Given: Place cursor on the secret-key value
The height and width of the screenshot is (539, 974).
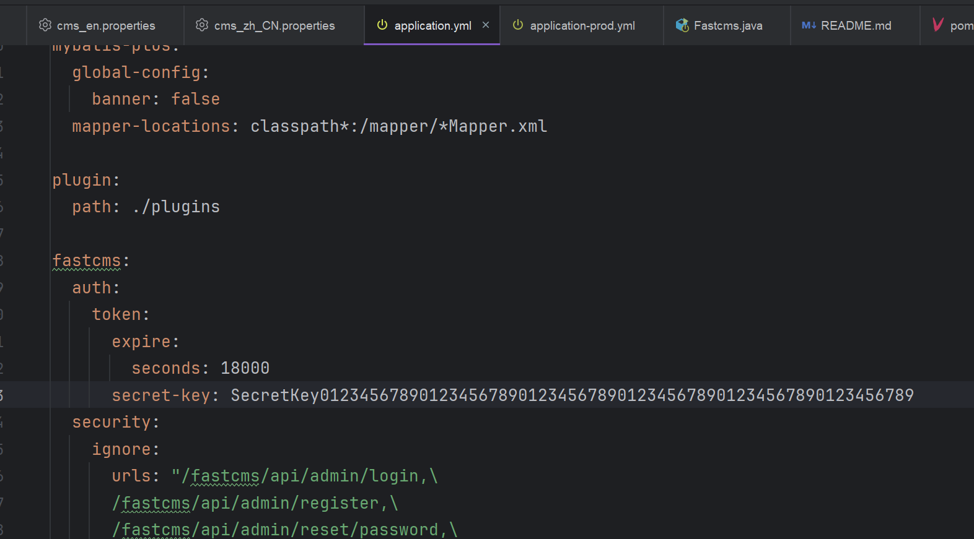Looking at the screenshot, I should 571,395.
